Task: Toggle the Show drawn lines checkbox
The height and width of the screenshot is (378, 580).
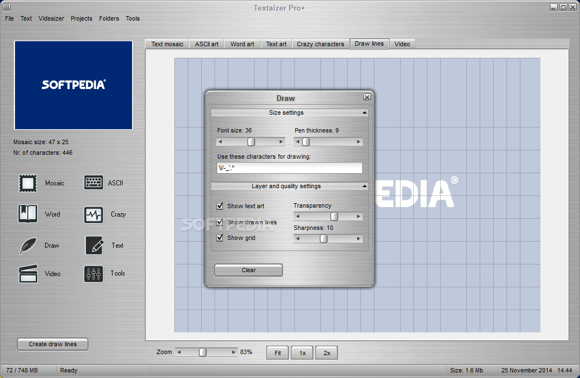Action: tap(220, 222)
